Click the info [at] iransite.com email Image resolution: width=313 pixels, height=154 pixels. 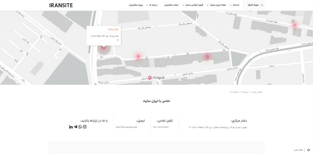coord(127,127)
